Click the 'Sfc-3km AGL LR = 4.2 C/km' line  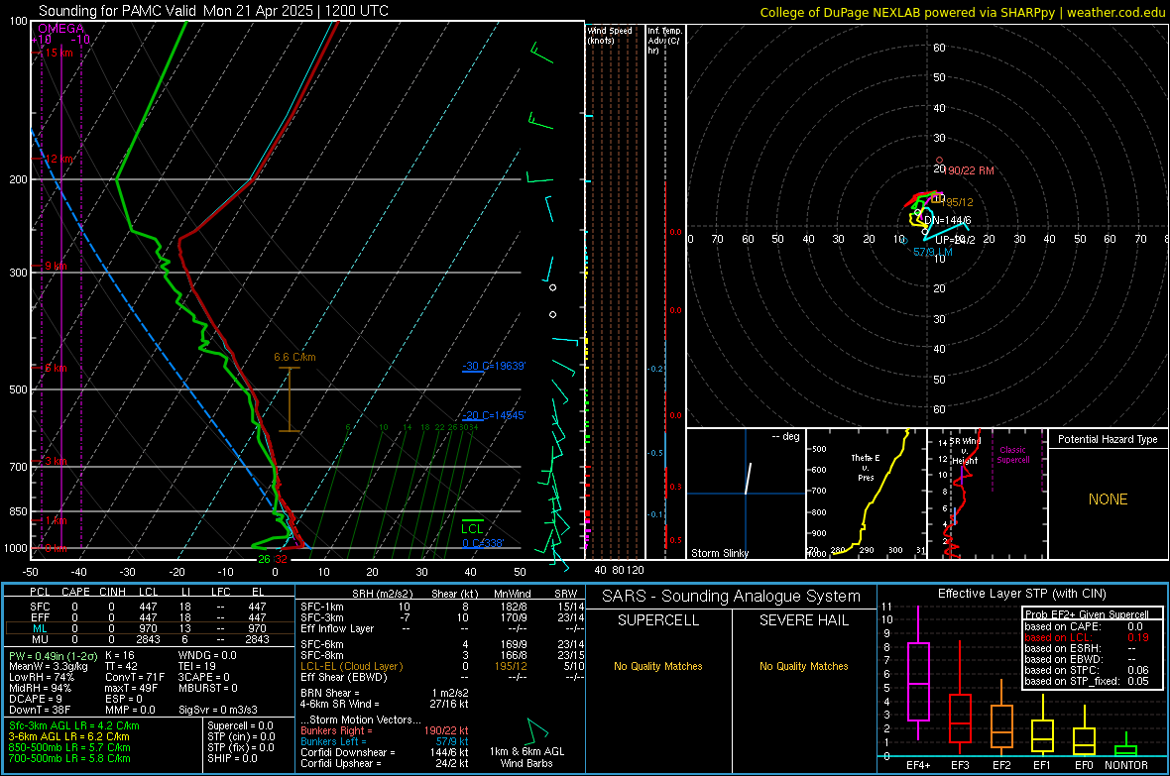pyautogui.click(x=74, y=725)
